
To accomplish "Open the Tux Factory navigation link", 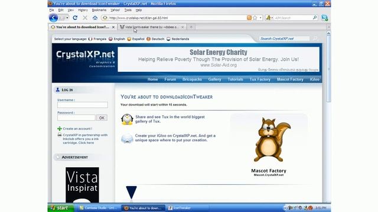I will (x=260, y=79).
